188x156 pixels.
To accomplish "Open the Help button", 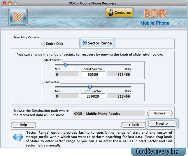I will pyautogui.click(x=23, y=125).
